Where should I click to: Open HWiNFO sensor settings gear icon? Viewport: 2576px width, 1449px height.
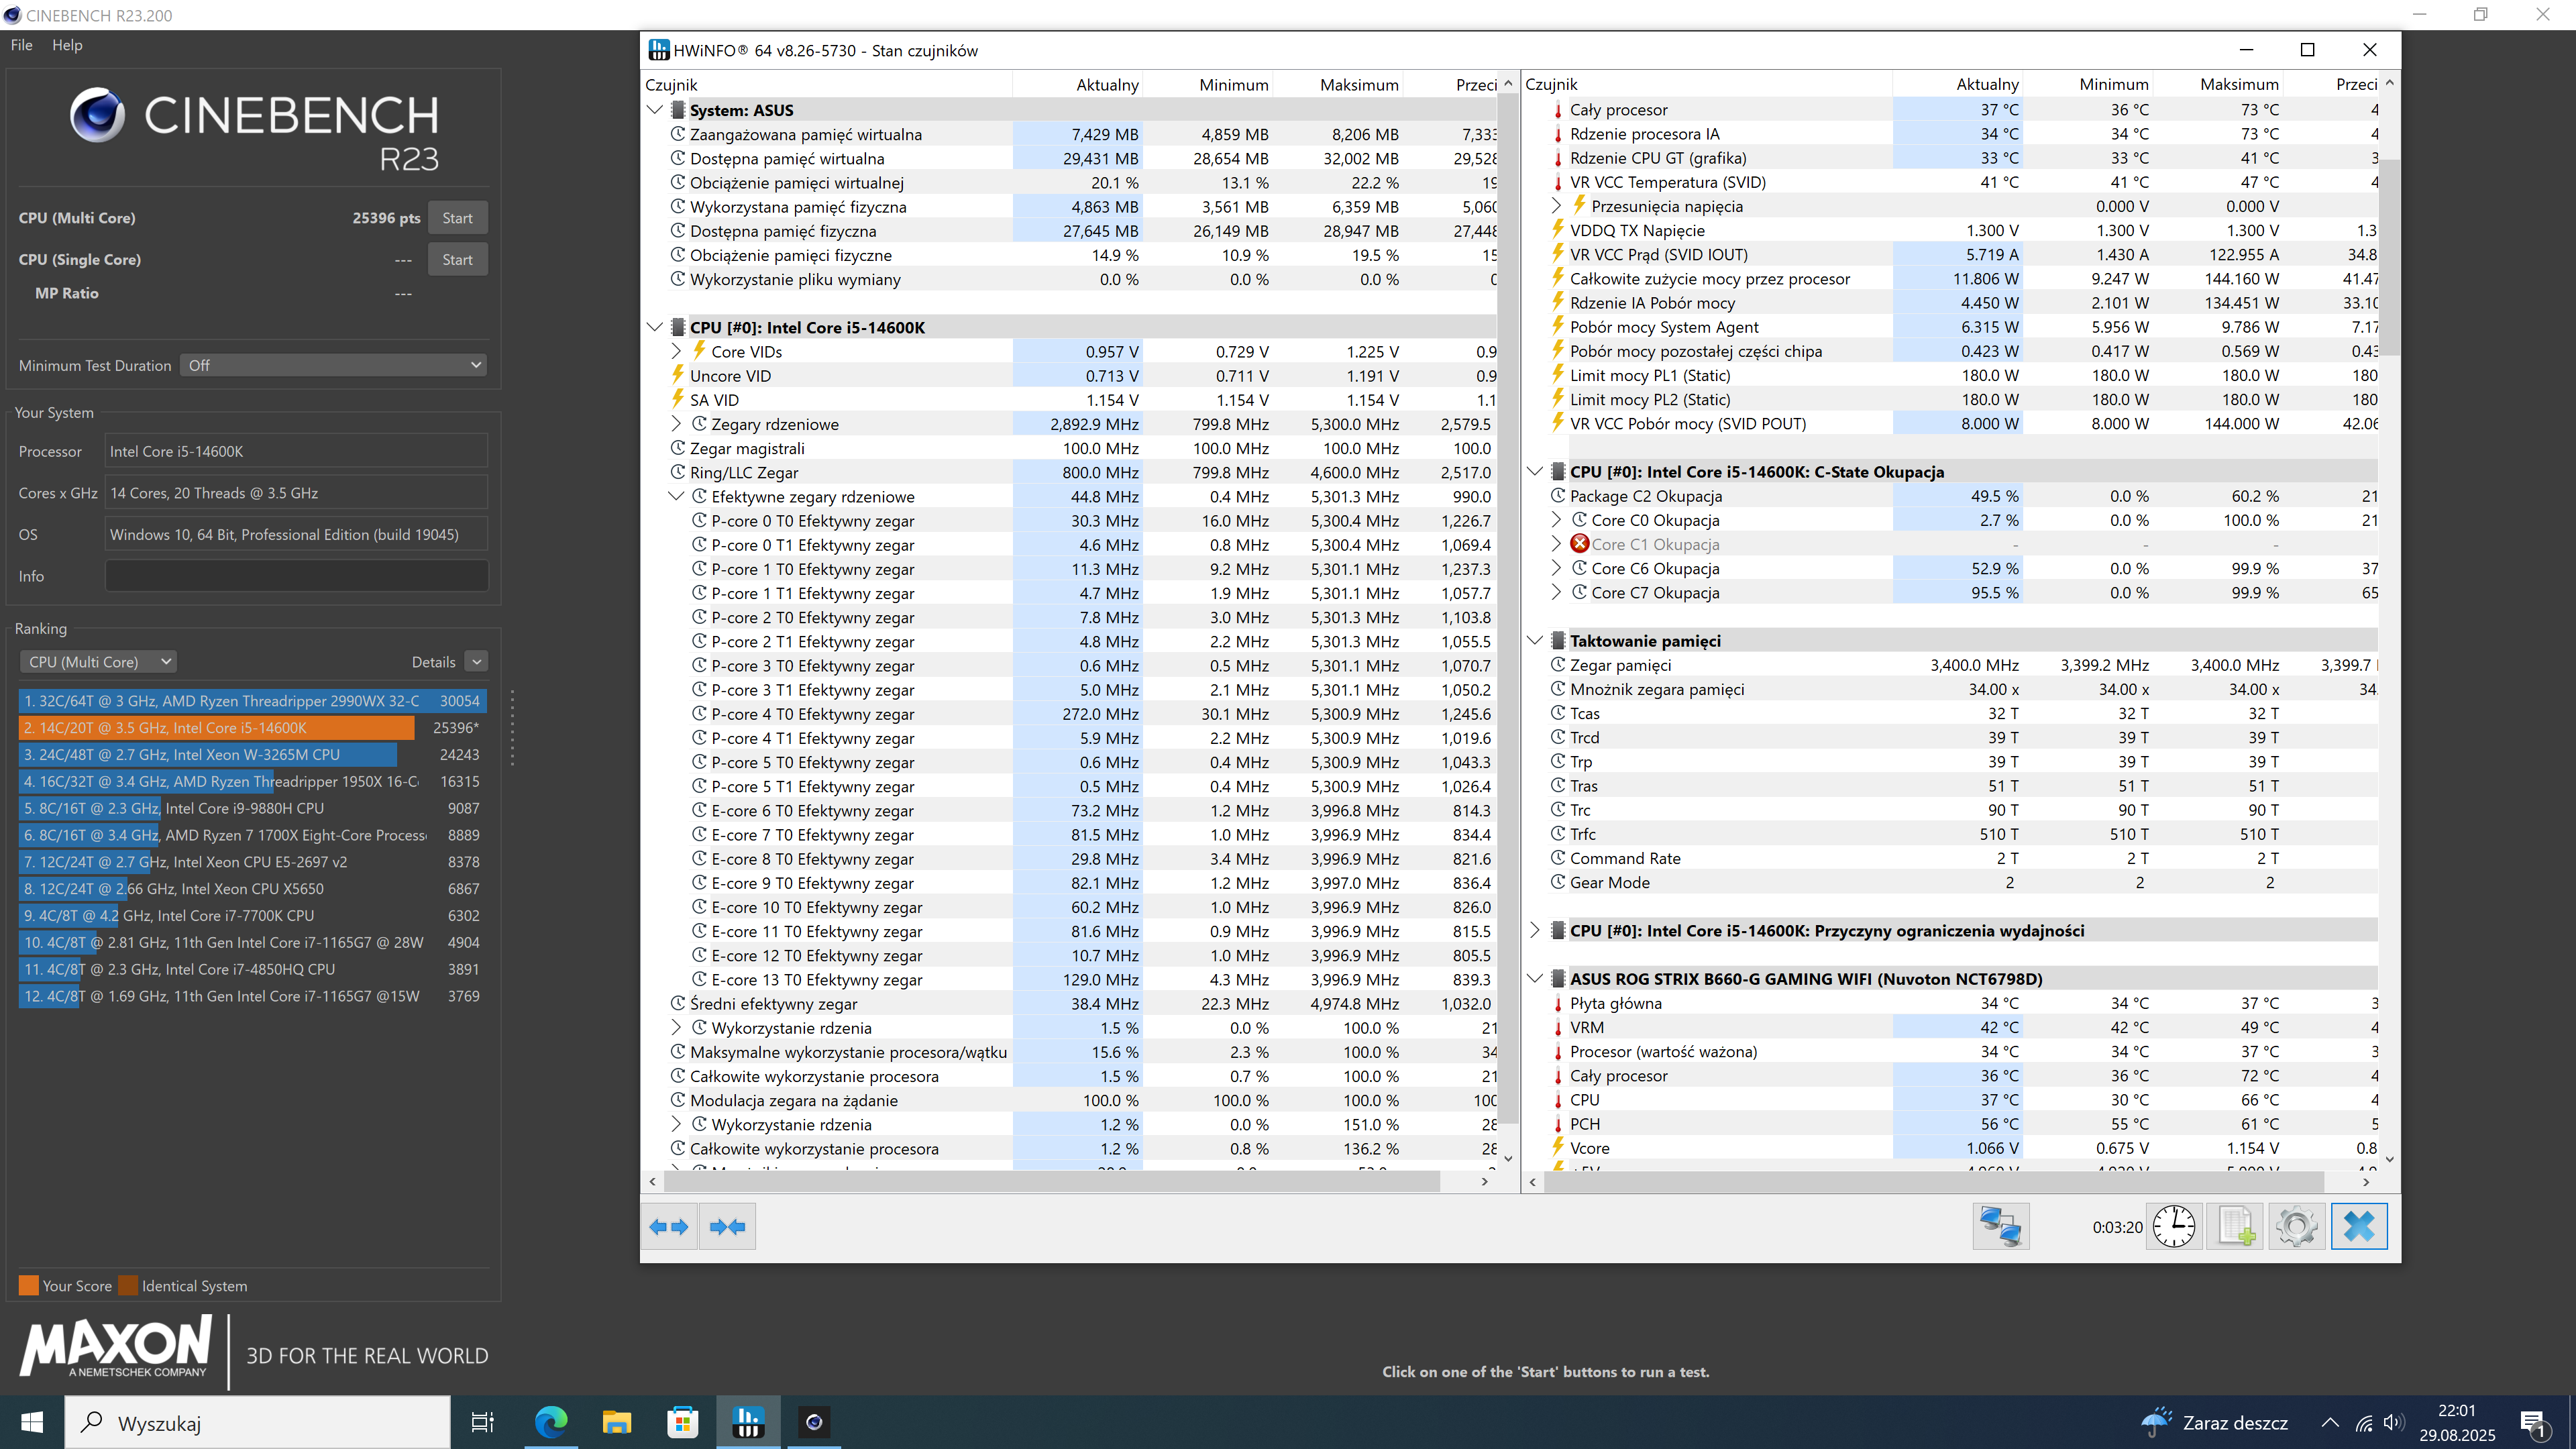tap(2296, 1226)
